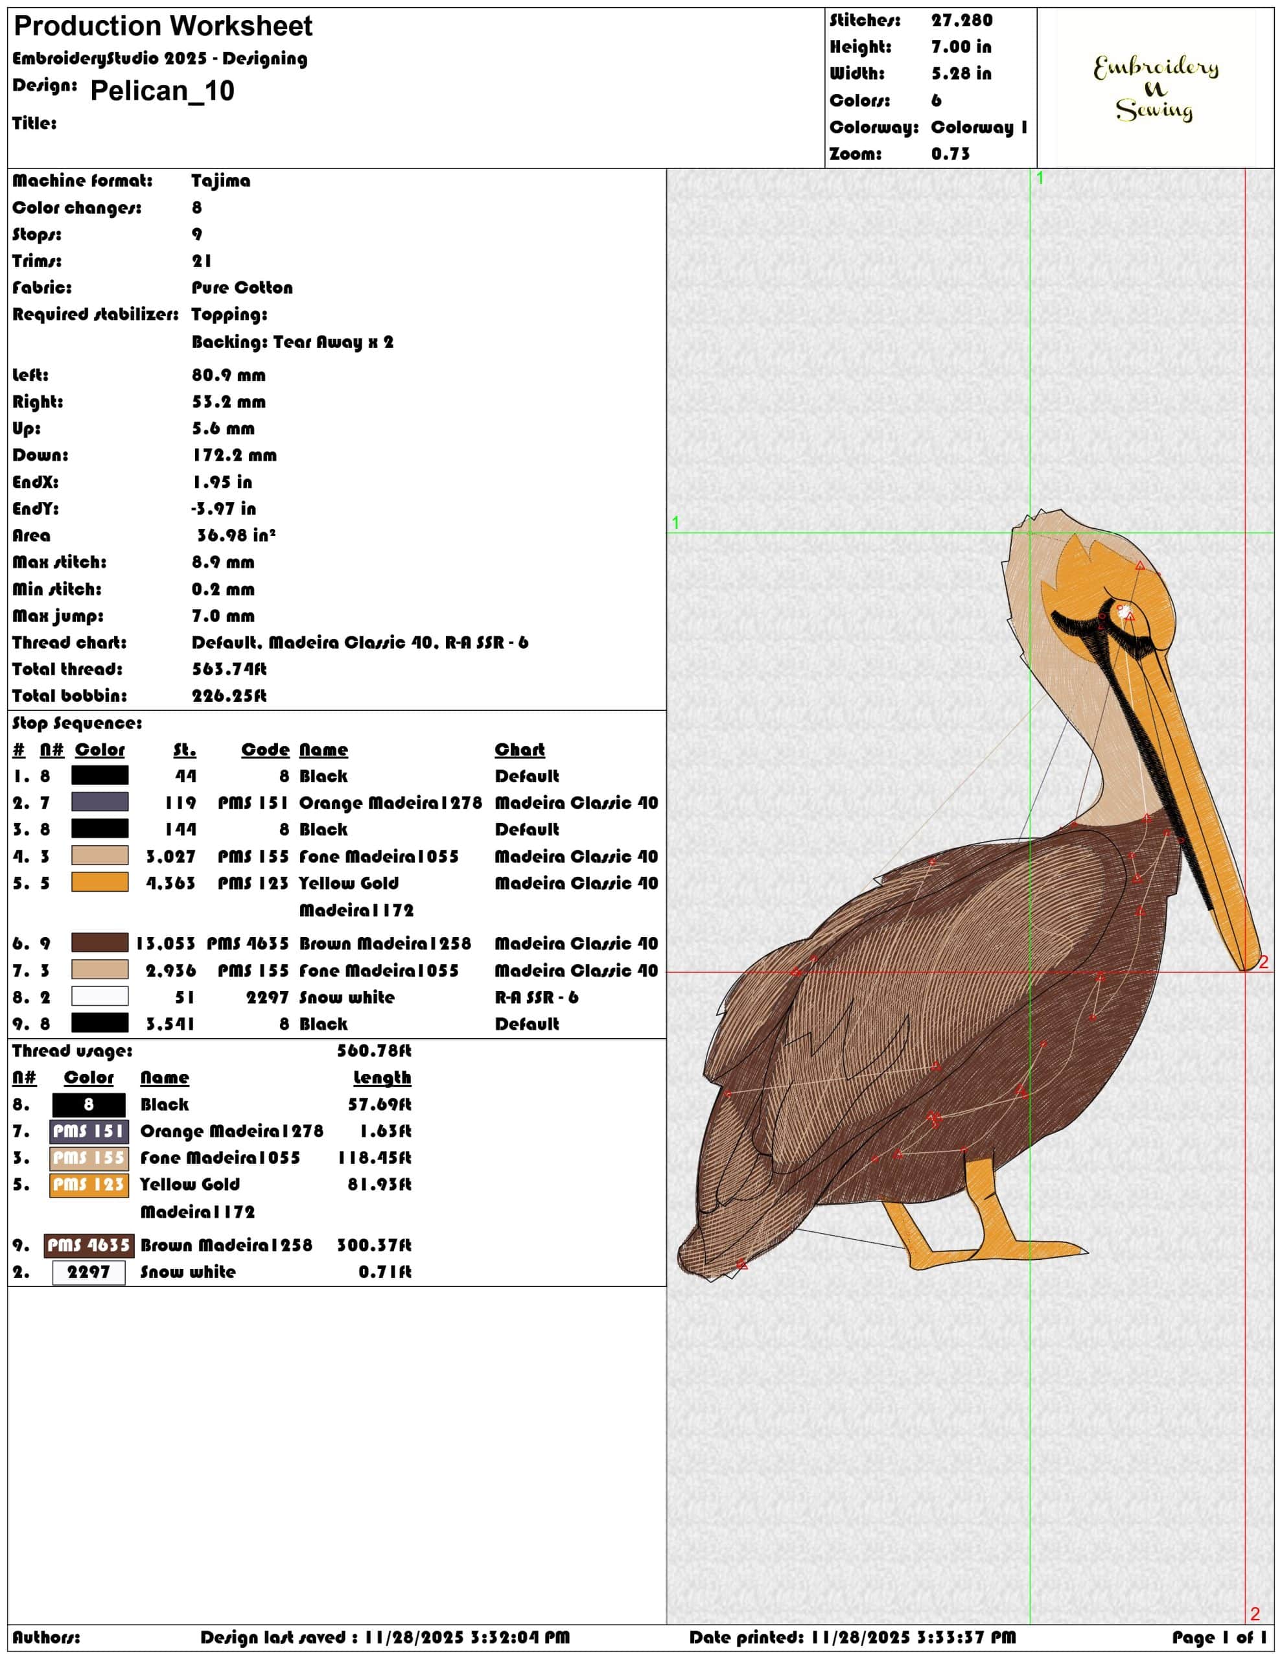Screen dimensions: 1282x1659
Task: Click the snow white swatch in stop 8
Action: click(x=100, y=997)
